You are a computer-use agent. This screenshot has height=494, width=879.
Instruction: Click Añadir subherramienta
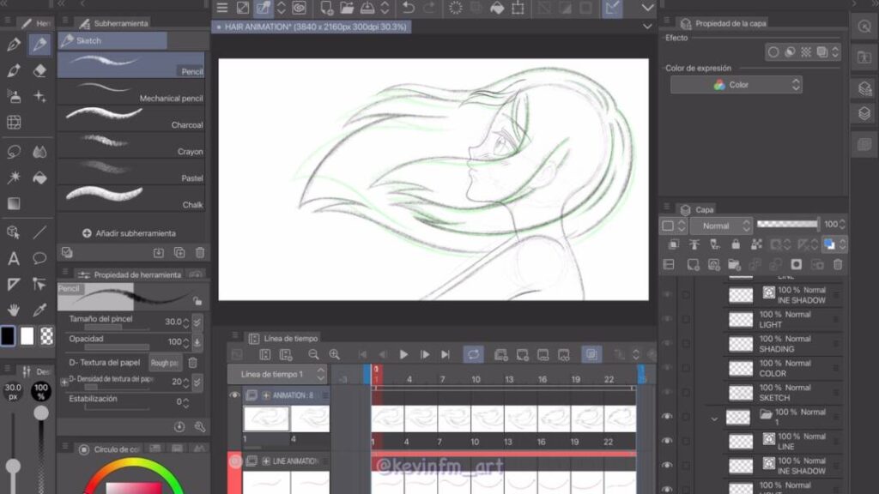point(130,233)
